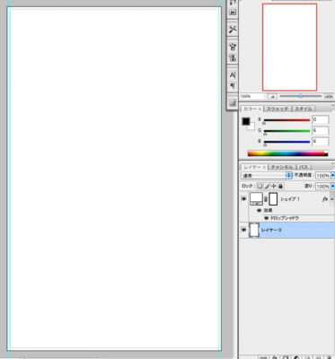Click the 不透明度 100% opacity field

tap(322, 175)
